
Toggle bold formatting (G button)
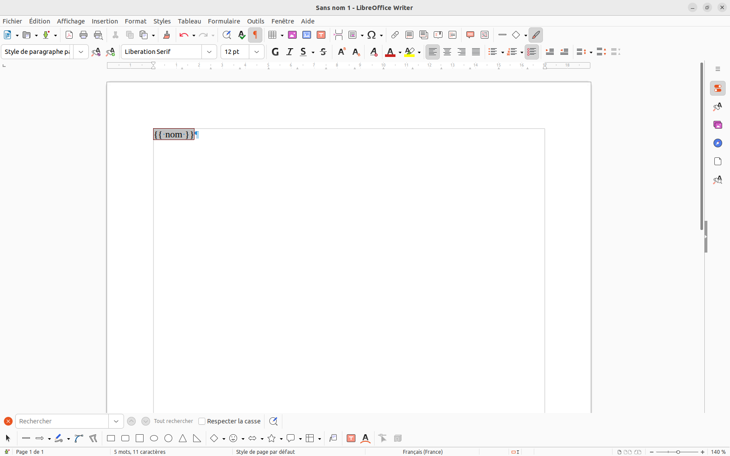(275, 52)
